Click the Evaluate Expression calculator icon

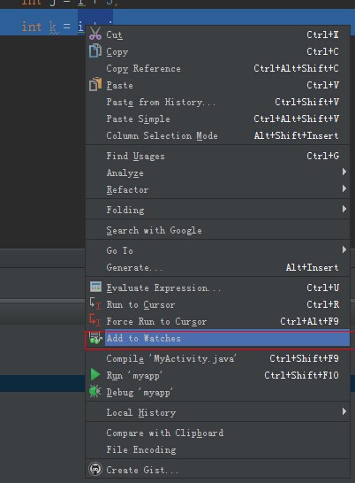tap(95, 287)
